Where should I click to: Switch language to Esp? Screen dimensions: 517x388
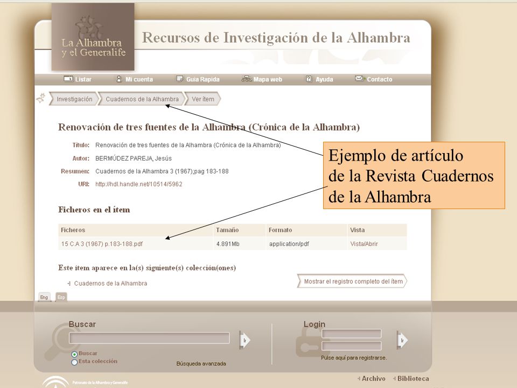pos(61,297)
